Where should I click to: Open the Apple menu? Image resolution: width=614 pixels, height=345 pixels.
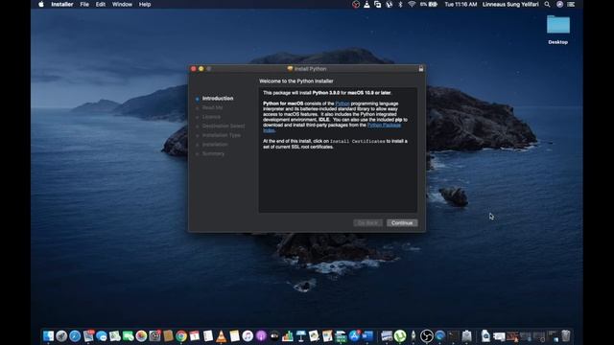41,4
